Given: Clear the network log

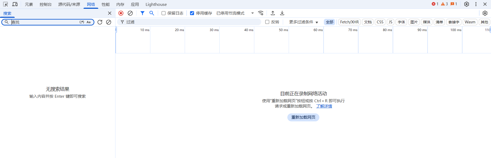Looking at the screenshot, I should coord(130,13).
